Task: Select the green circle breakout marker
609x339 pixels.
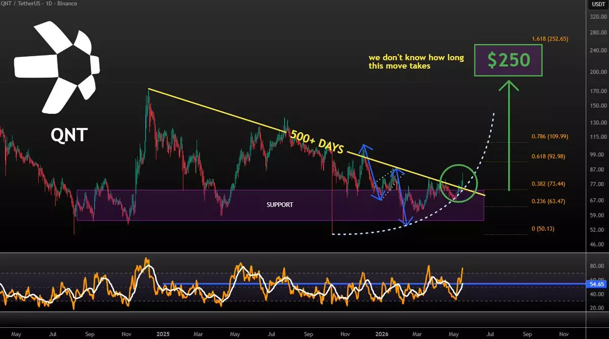Action: click(459, 183)
